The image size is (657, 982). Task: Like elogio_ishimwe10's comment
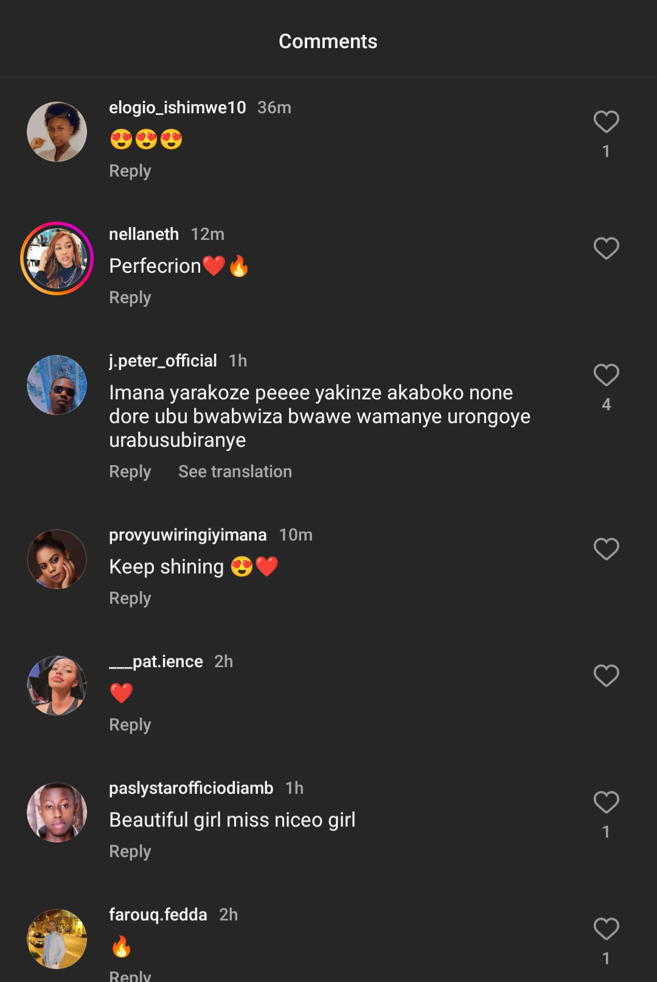(606, 122)
